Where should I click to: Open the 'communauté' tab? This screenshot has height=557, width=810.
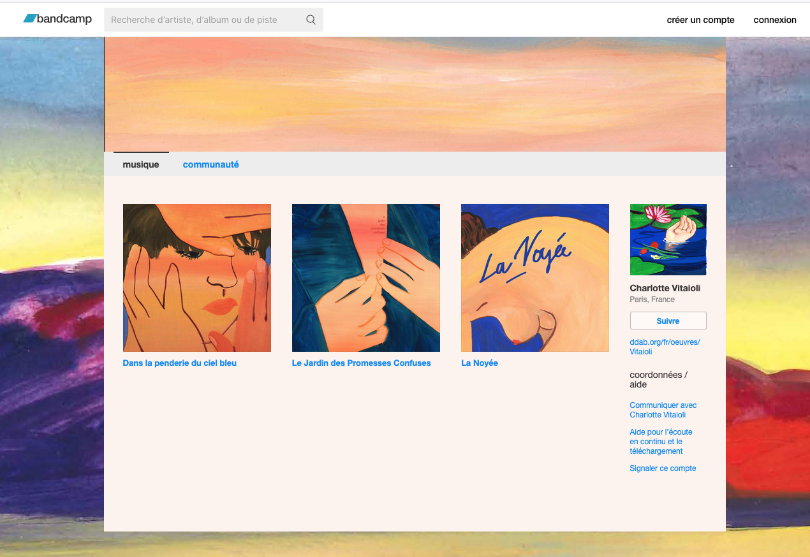pyautogui.click(x=211, y=164)
